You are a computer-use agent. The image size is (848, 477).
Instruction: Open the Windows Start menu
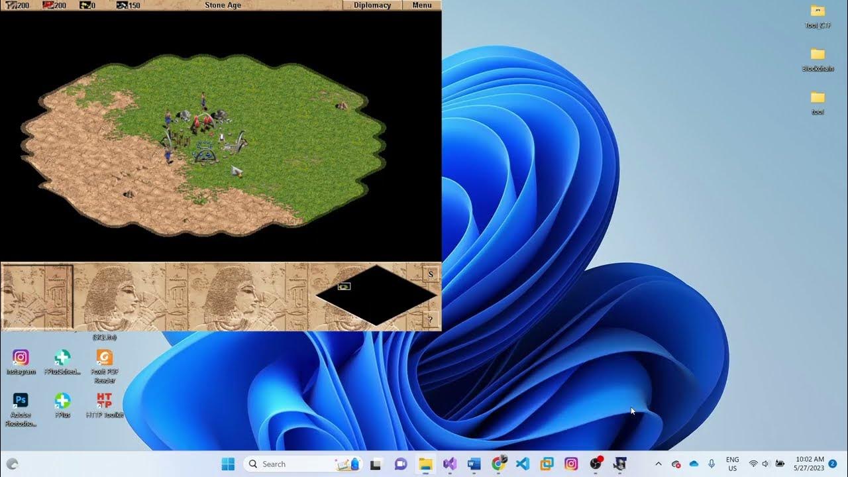click(x=228, y=464)
